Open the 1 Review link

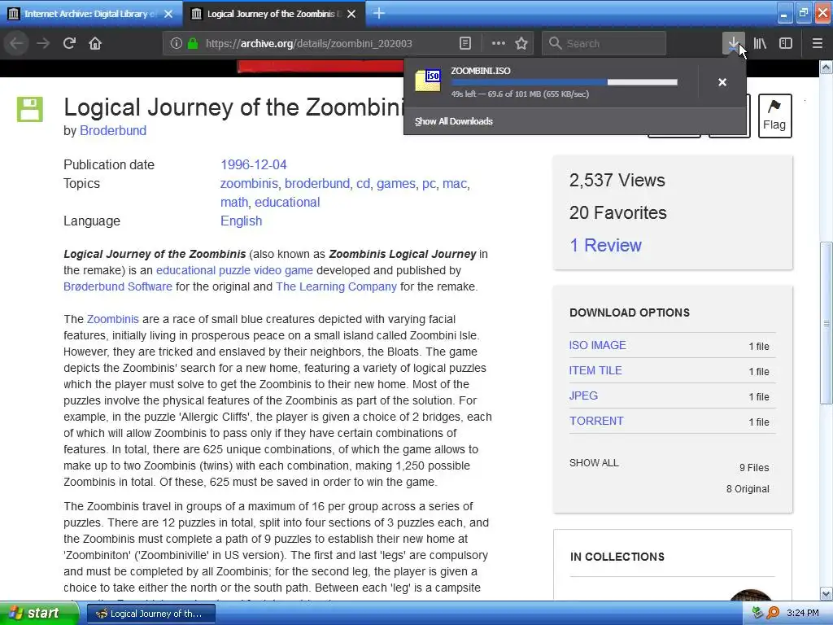(605, 245)
